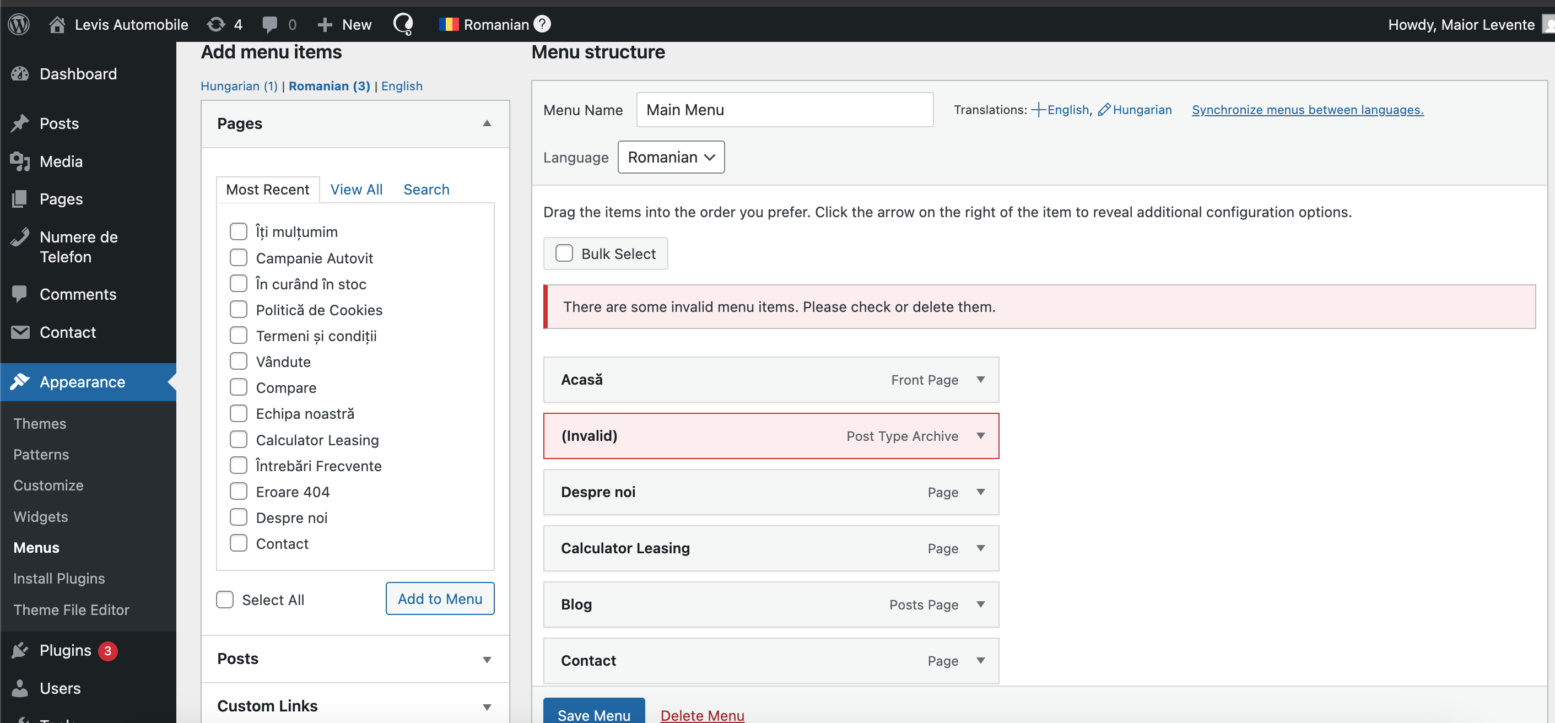The height and width of the screenshot is (723, 1555).
Task: Switch to the View All tab
Action: click(356, 190)
